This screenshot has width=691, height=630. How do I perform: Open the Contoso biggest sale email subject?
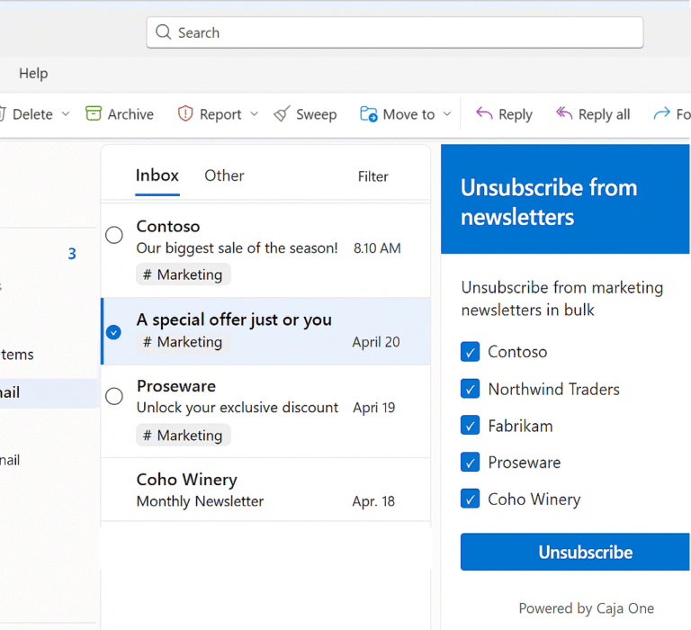click(238, 248)
